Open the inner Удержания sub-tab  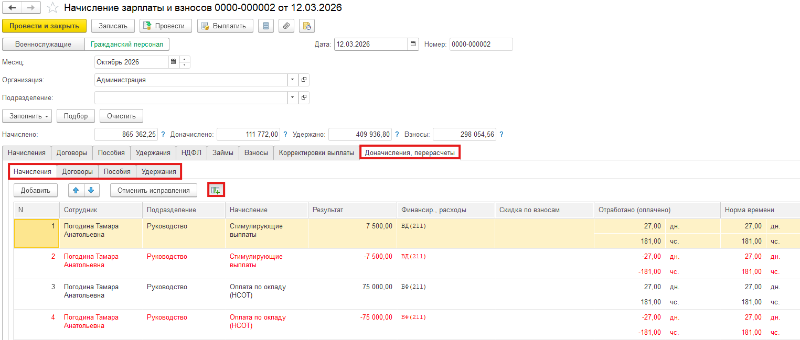pos(158,171)
